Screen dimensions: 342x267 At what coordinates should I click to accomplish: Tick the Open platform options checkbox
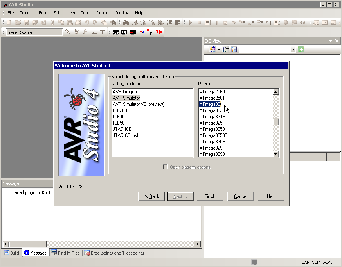point(166,167)
